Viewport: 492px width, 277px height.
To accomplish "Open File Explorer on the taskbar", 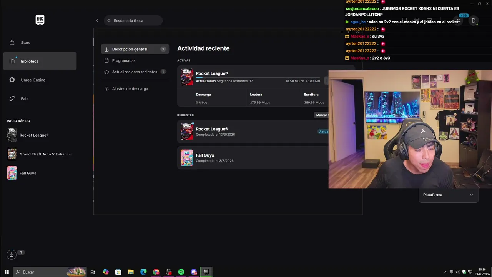I will click(131, 272).
